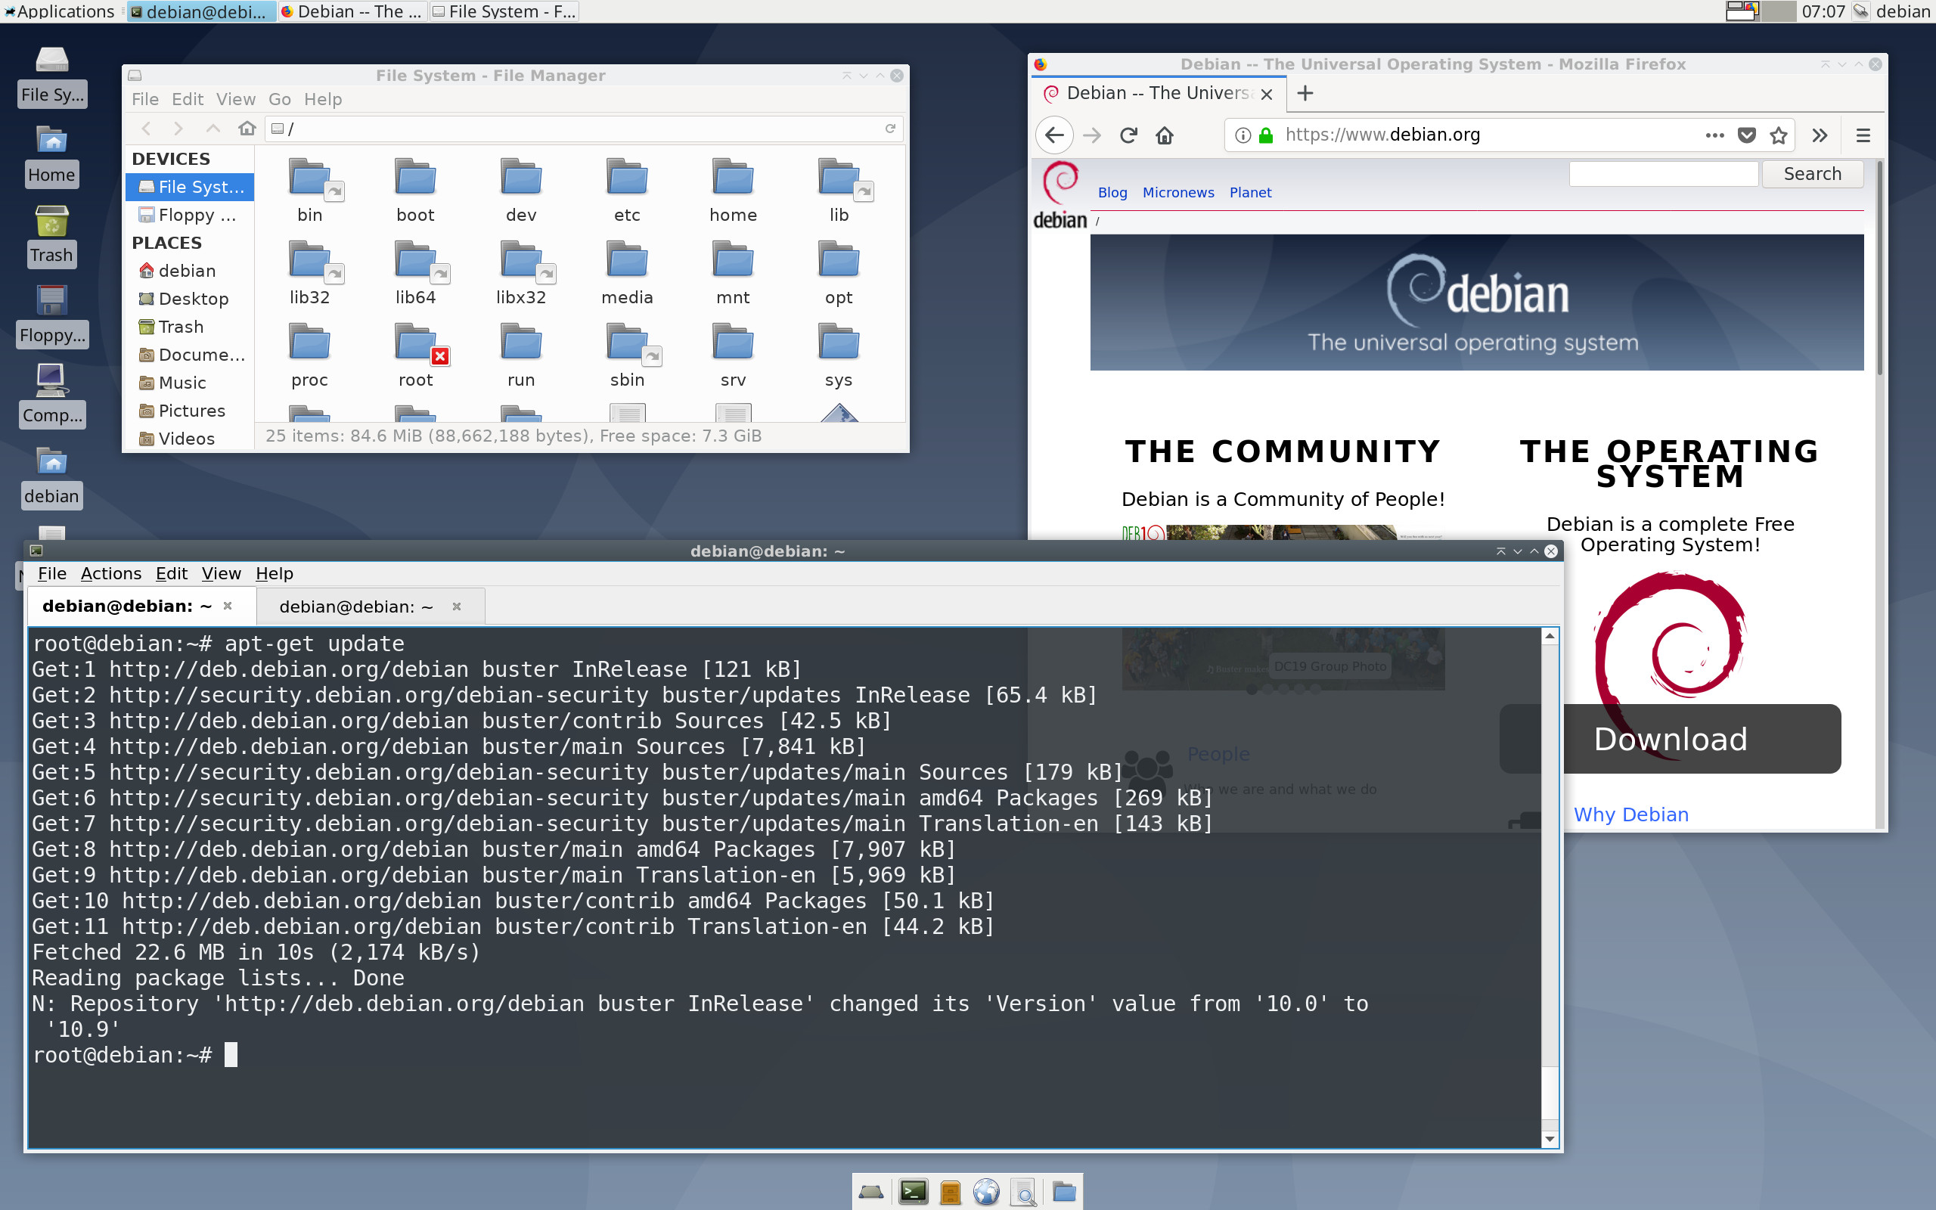Open the debian user menu in panel
Viewport: 1936px width, 1210px height.
click(x=1903, y=11)
